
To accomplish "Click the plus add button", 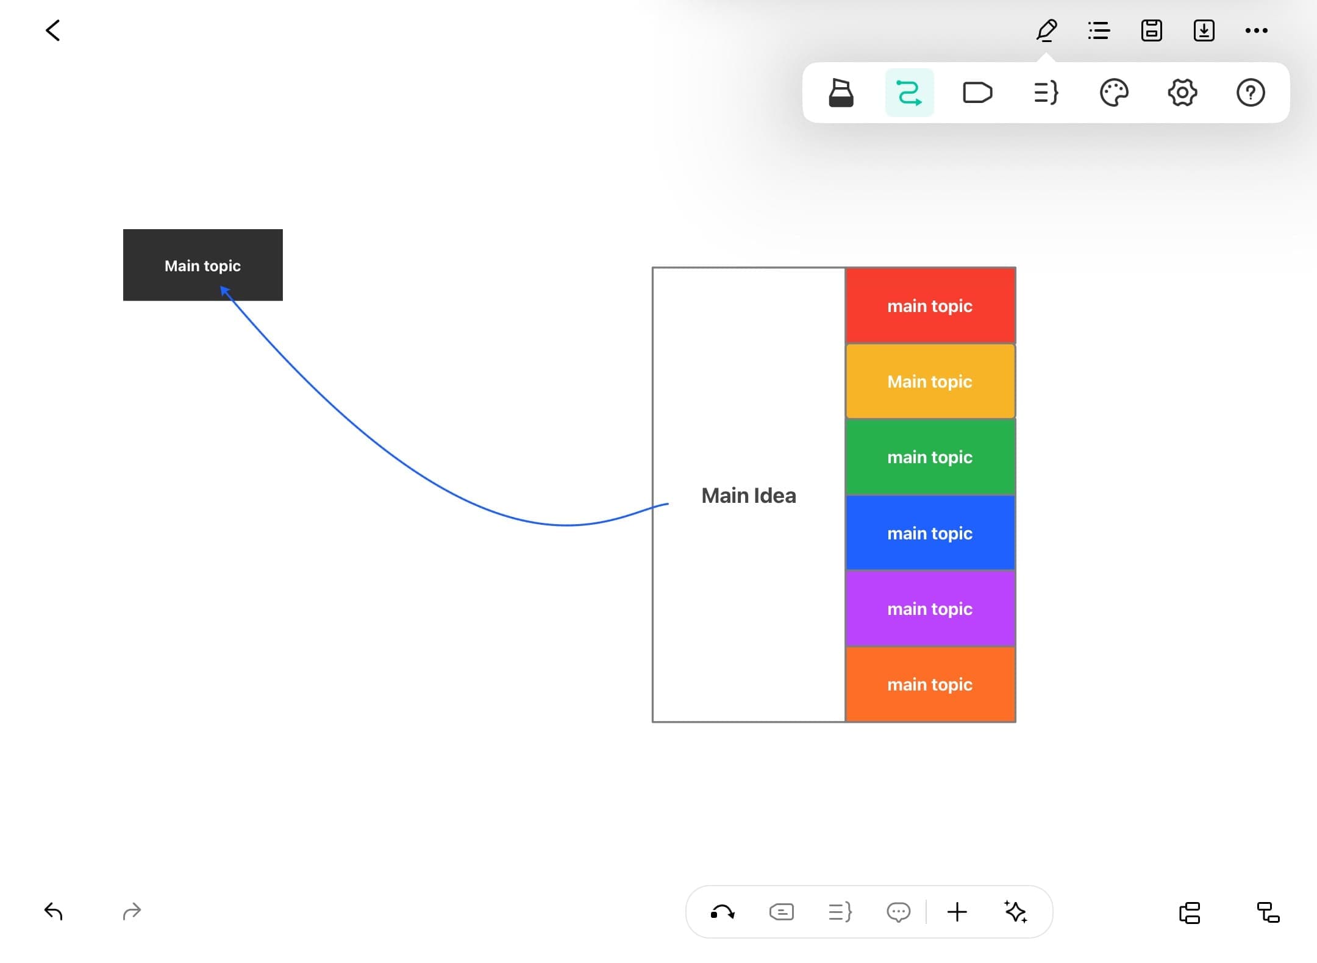I will (957, 912).
